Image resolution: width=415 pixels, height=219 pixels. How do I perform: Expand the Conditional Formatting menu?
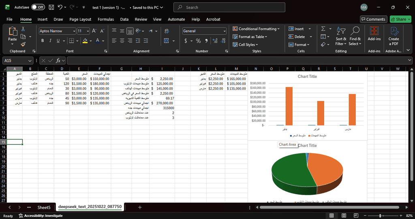256,29
